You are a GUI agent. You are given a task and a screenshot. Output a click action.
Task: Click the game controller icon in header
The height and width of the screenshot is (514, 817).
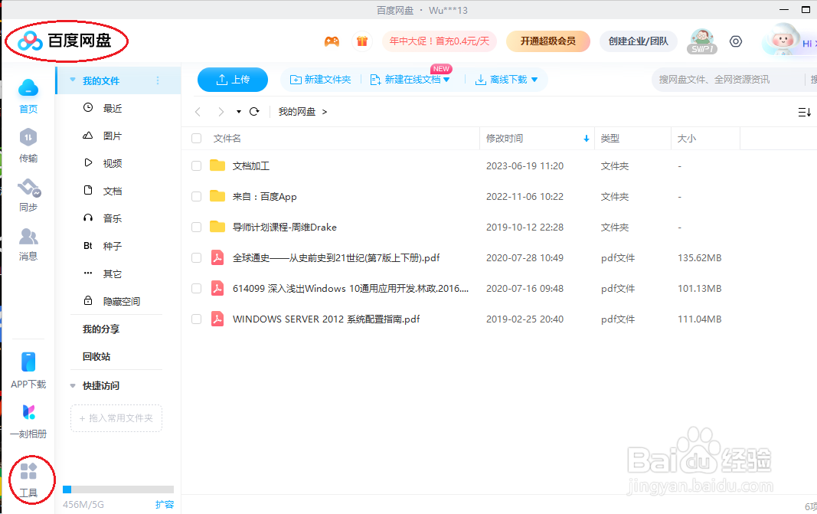332,41
